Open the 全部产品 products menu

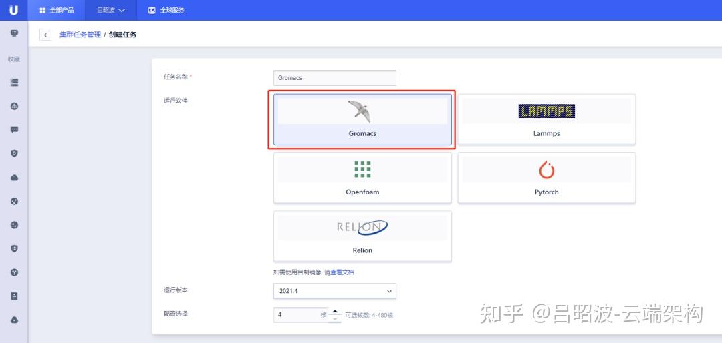56,10
